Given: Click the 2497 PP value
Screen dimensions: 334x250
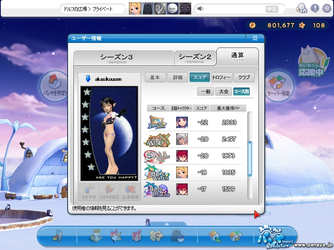Looking at the screenshot, I should pyautogui.click(x=229, y=139).
